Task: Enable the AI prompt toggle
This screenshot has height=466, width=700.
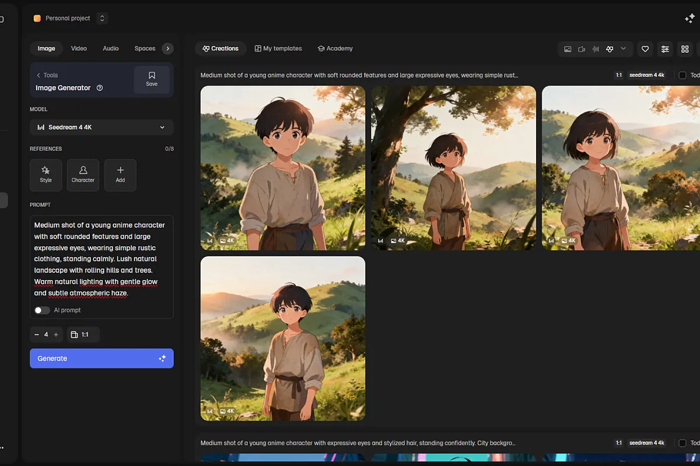Action: coord(42,310)
